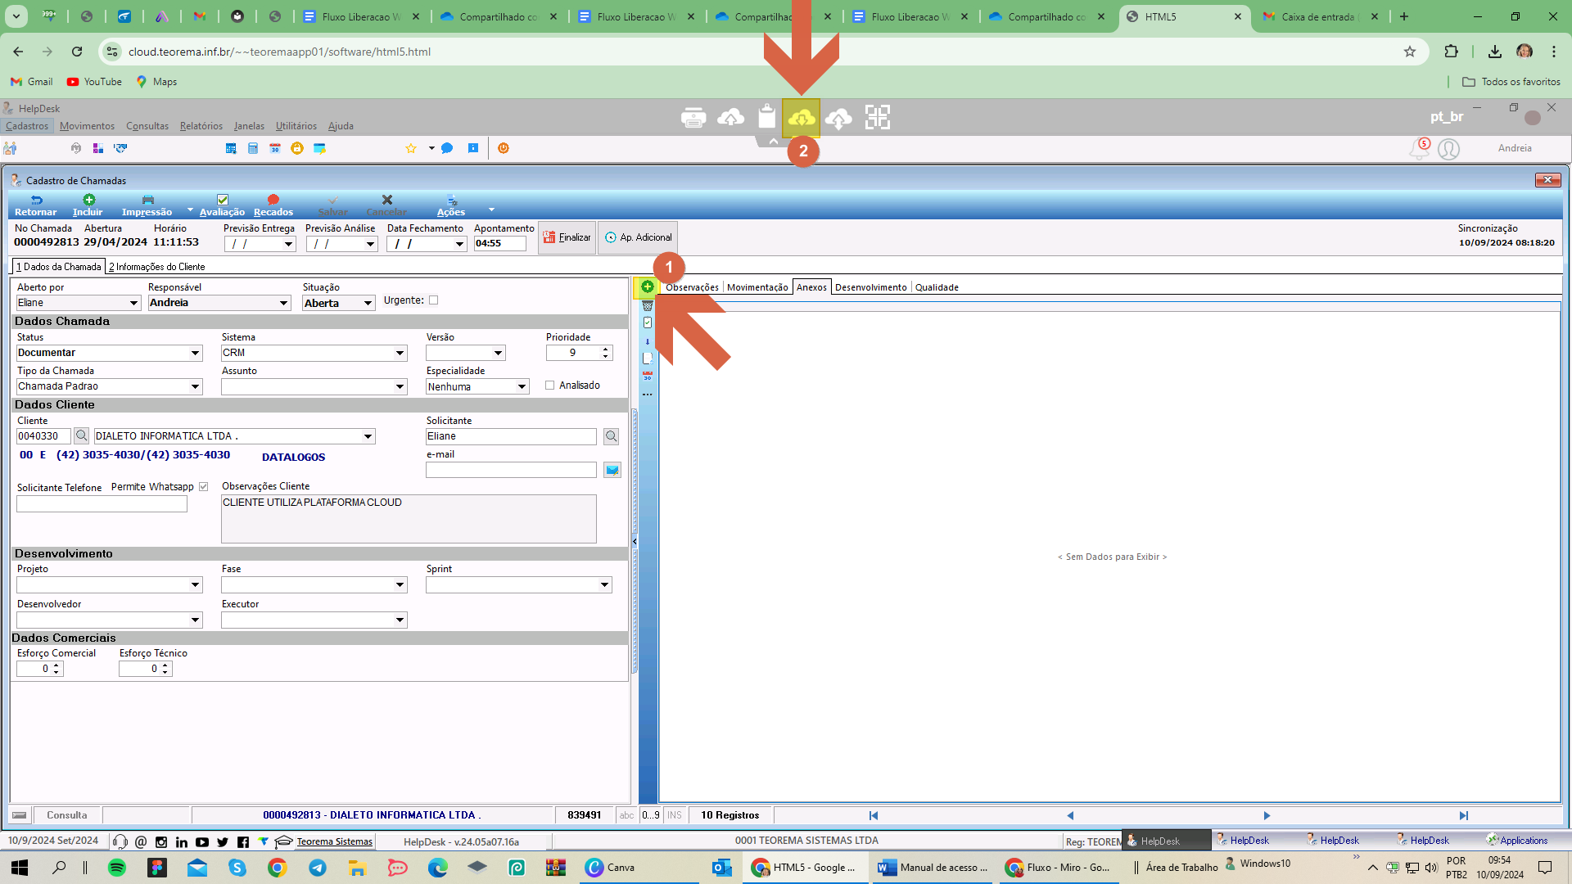
Task: Click the QR code scan icon in top bar
Action: tap(877, 118)
